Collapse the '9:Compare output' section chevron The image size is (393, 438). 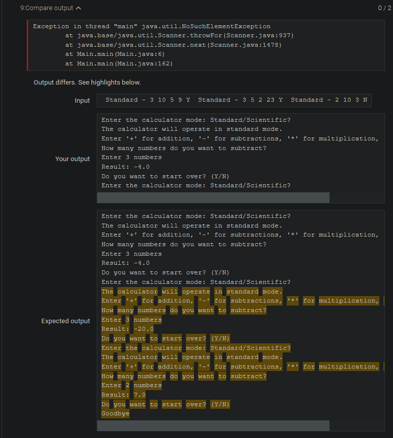(x=78, y=8)
